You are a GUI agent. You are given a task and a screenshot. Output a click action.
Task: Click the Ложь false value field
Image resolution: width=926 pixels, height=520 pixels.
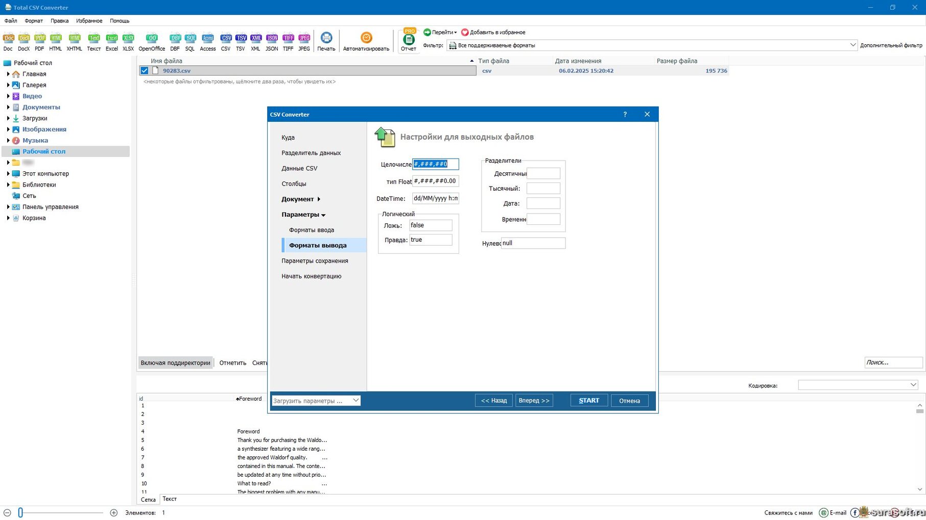pos(431,225)
